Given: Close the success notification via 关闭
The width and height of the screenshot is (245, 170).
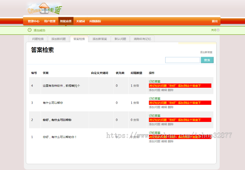Looking at the screenshot, I should tap(215, 30).
